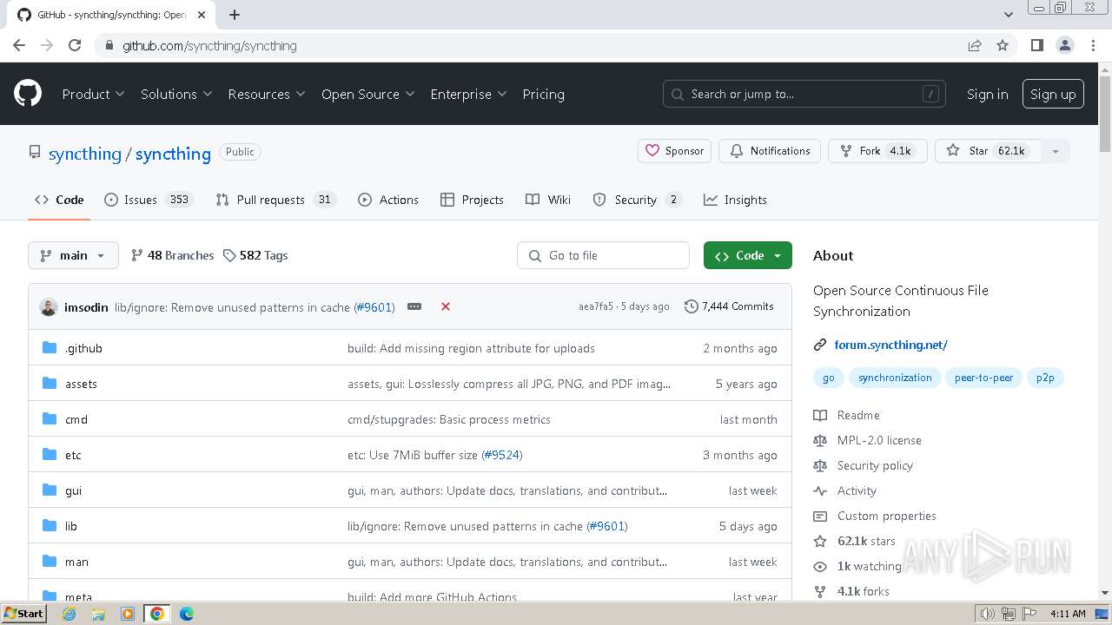Open the assets folder

[81, 384]
